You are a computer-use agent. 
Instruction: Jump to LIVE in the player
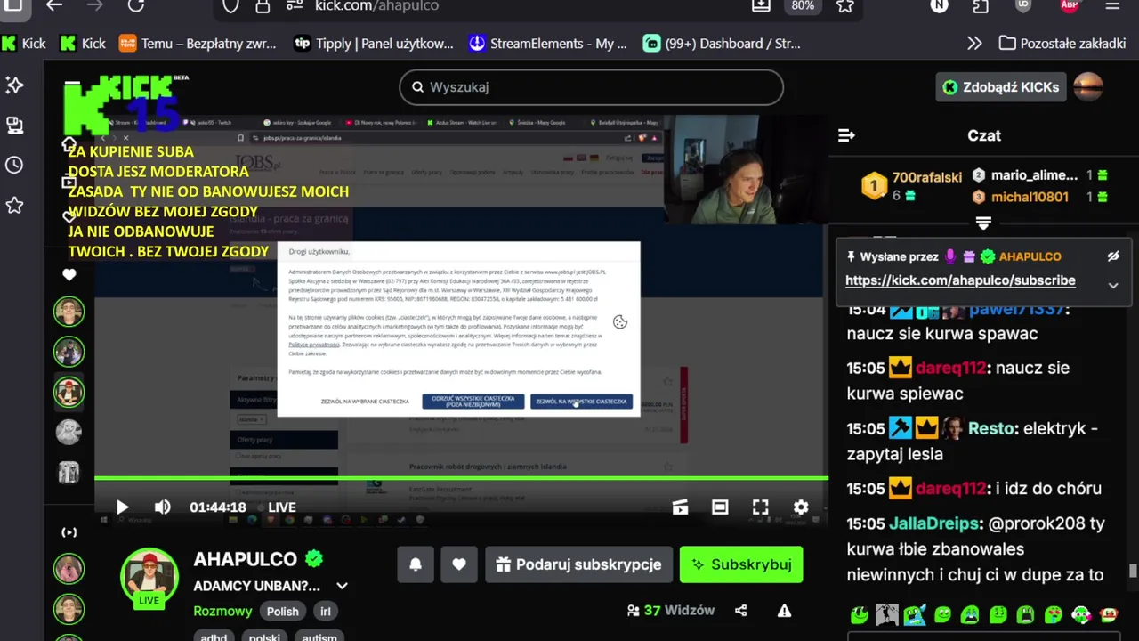pos(282,507)
